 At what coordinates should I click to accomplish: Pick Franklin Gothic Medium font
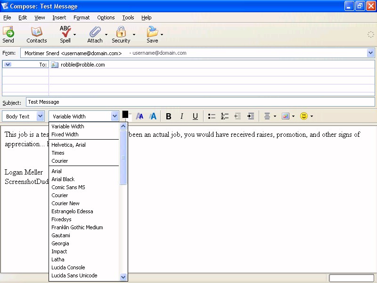tap(84, 227)
